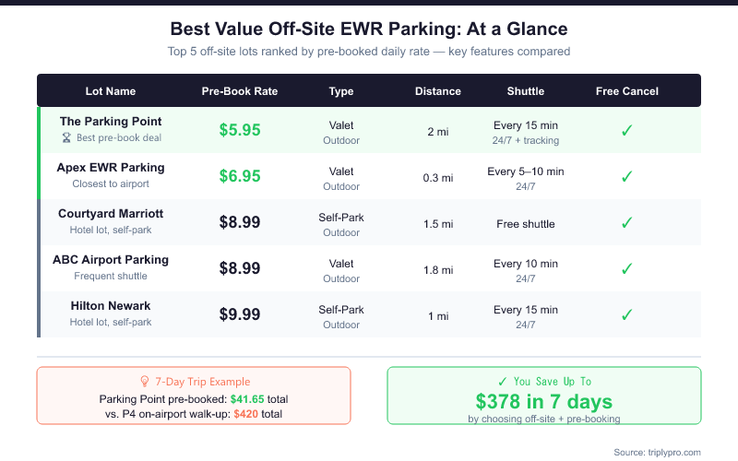Viewport: 738px width, 461px height.
Task: Click the checkmark icon before You Save Up To
Action: pos(502,381)
